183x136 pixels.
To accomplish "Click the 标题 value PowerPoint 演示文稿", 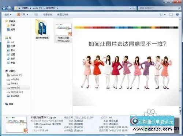I will tap(50, 124).
